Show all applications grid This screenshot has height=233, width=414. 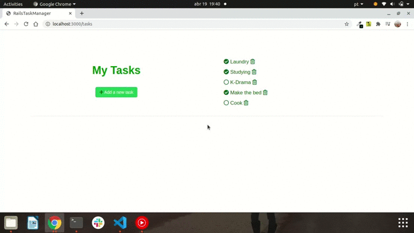403,223
